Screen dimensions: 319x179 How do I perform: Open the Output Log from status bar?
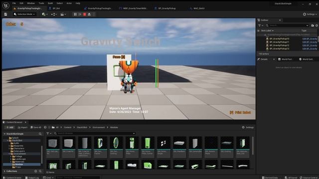(x=32, y=178)
